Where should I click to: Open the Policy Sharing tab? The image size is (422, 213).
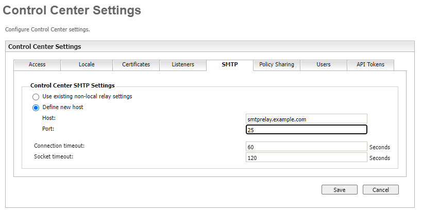coord(277,65)
